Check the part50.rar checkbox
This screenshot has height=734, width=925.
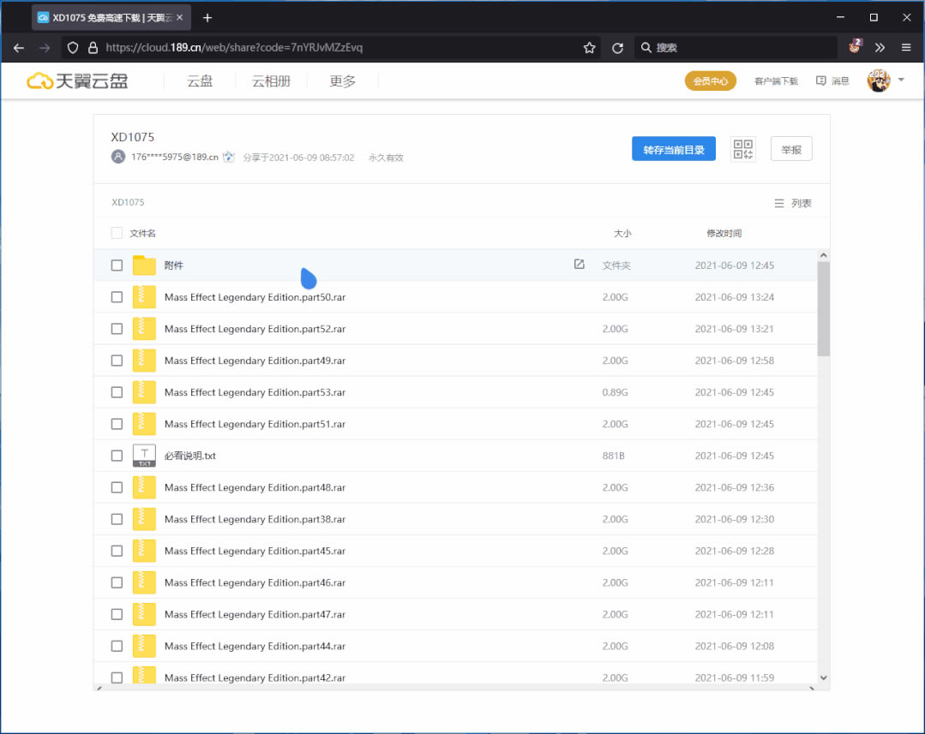[117, 297]
